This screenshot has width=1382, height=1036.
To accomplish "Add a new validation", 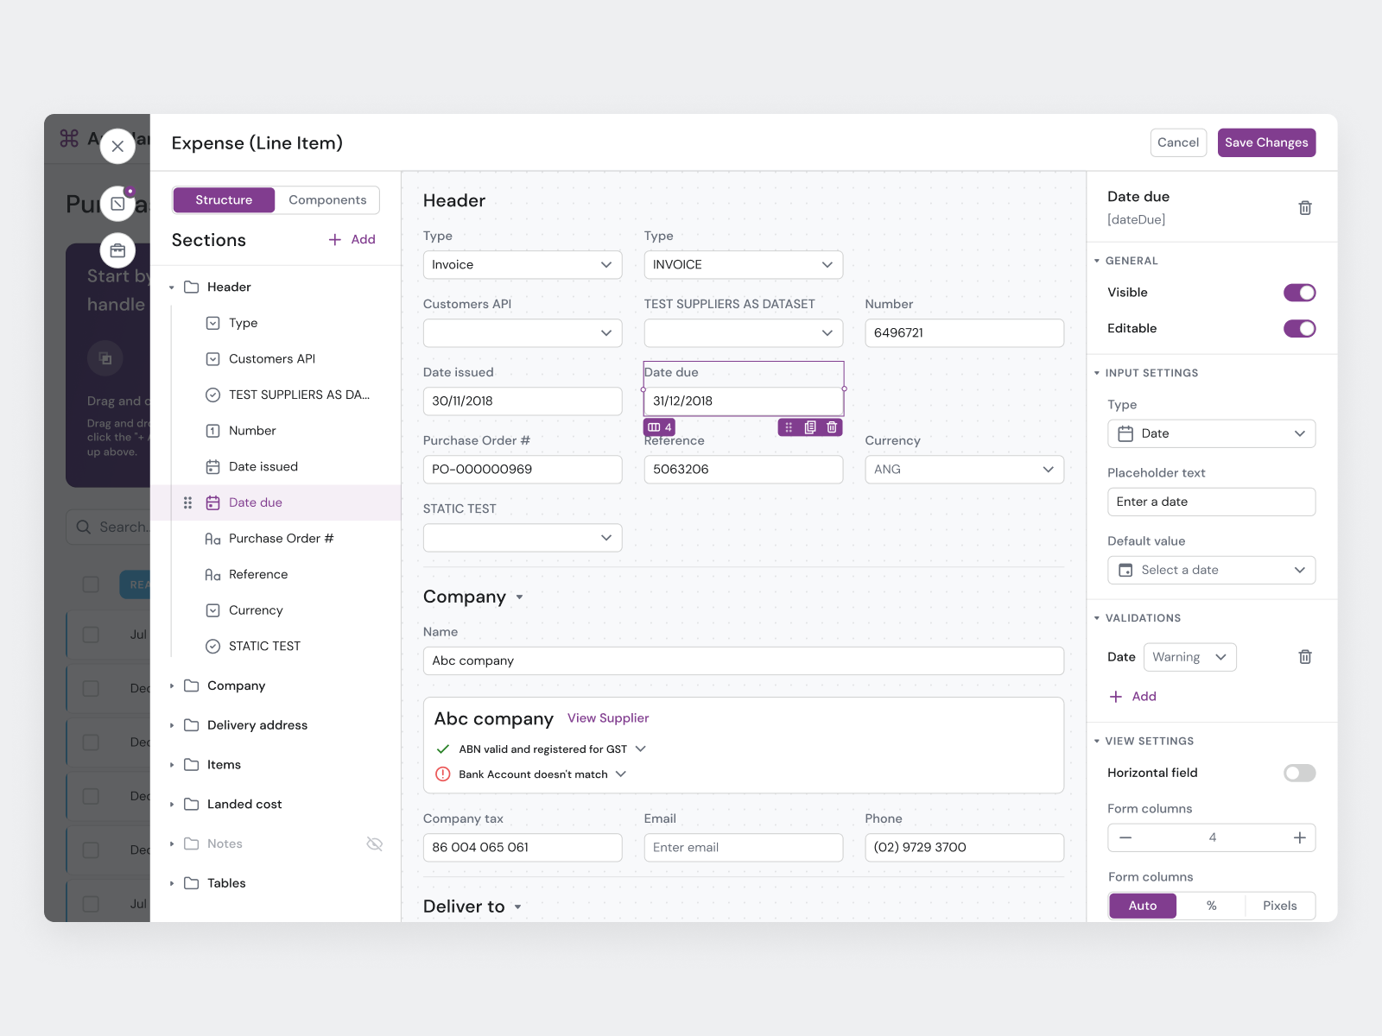I will point(1132,697).
